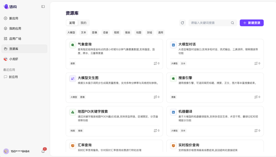Click the 大模型 tag on 大模型对话 card
Screen dimensions: 276x157
174,63
